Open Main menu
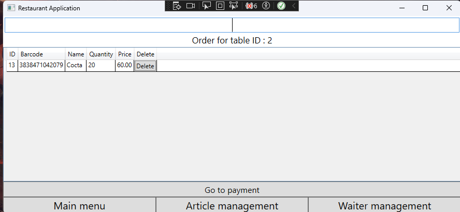This screenshot has width=460, height=212. point(79,205)
